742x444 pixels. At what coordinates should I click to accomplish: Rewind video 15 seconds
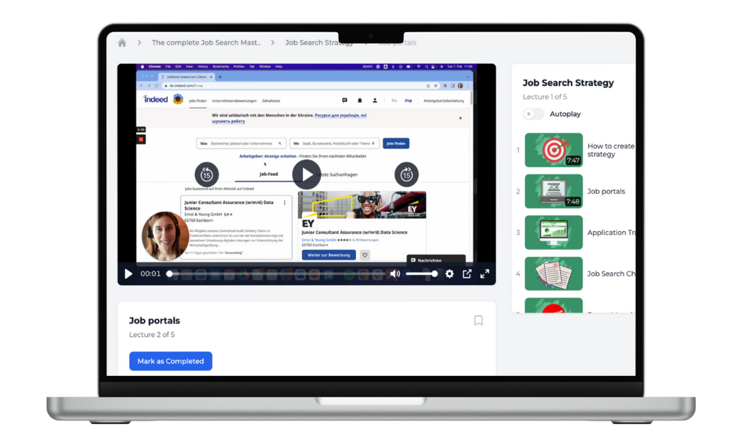click(206, 175)
